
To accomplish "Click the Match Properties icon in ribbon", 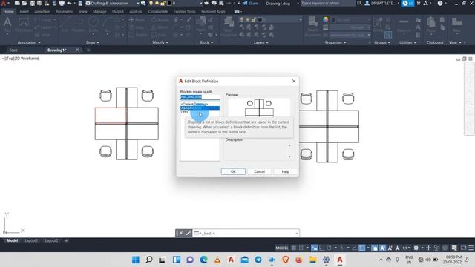I will pos(312,26).
